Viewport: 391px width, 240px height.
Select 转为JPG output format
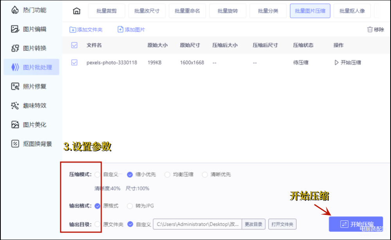click(130, 206)
